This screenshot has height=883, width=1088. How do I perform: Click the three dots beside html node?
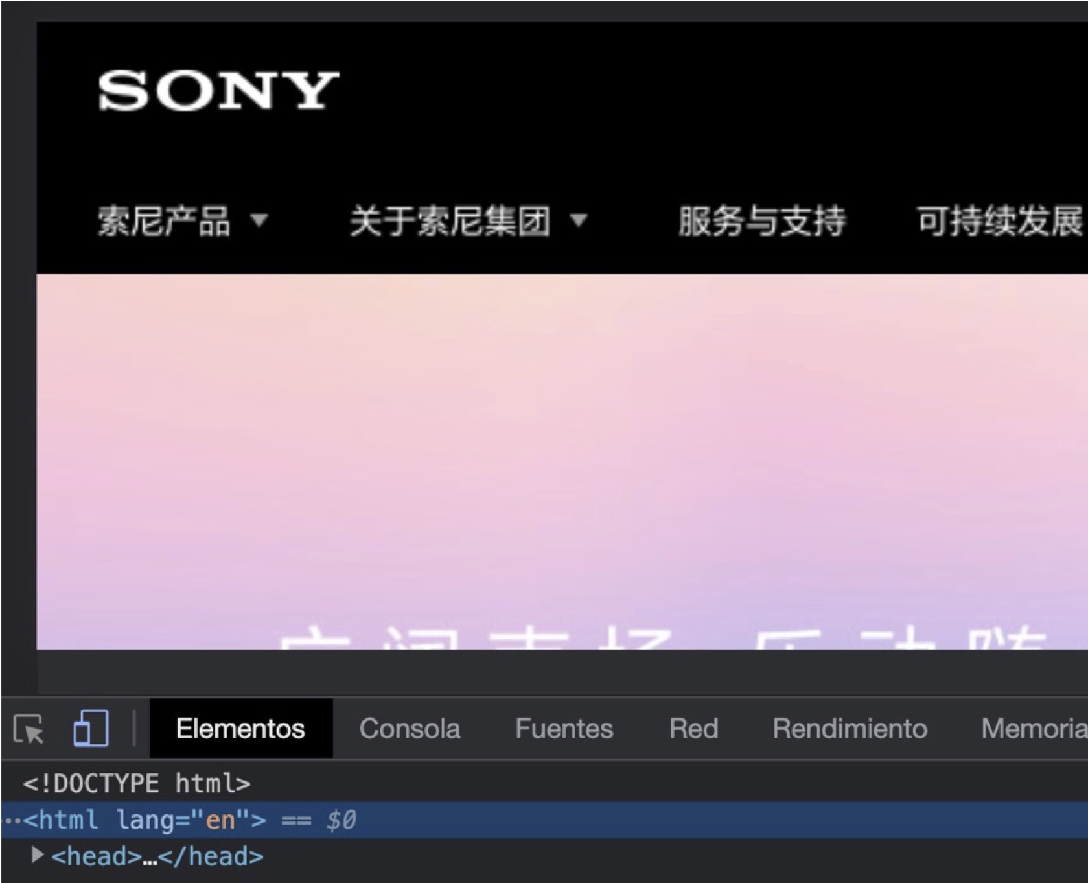pyautogui.click(x=12, y=821)
